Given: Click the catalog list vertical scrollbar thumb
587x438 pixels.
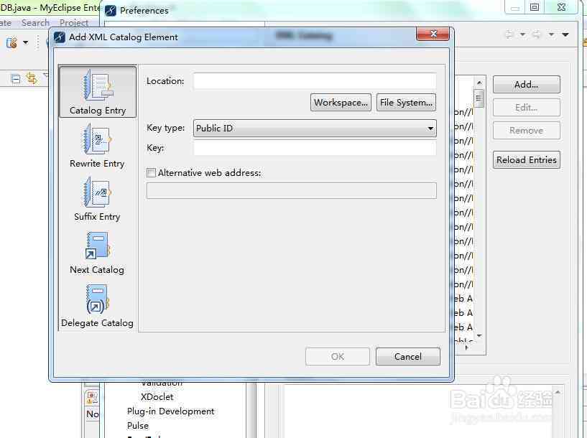Looking at the screenshot, I should pyautogui.click(x=479, y=98).
